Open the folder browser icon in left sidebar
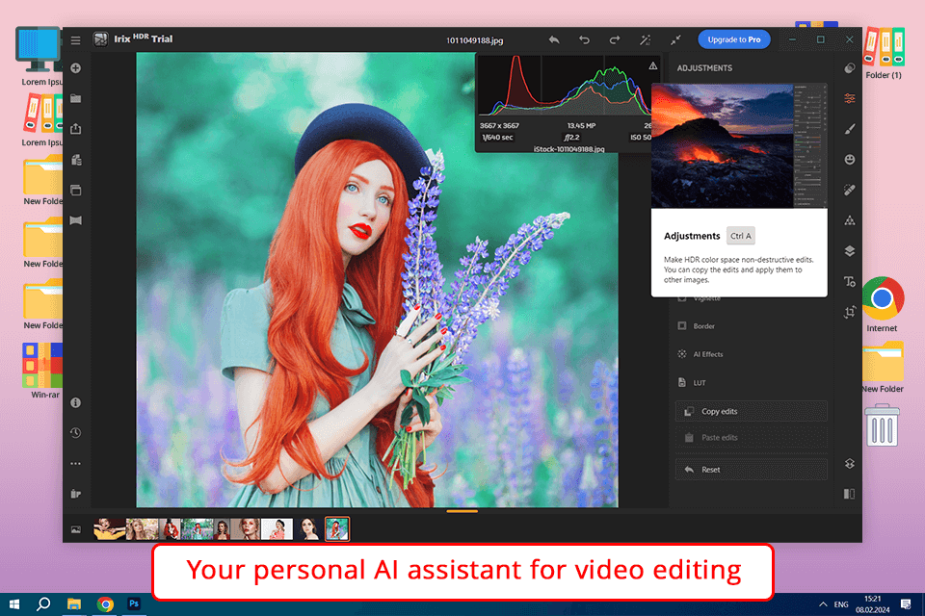Viewport: 925px width, 616px height. click(x=75, y=98)
